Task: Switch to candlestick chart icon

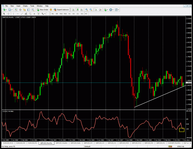Action: coord(78,10)
